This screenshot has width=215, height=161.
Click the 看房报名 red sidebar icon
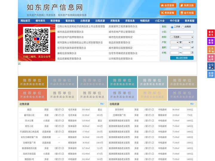pyautogui.click(x=211, y=33)
